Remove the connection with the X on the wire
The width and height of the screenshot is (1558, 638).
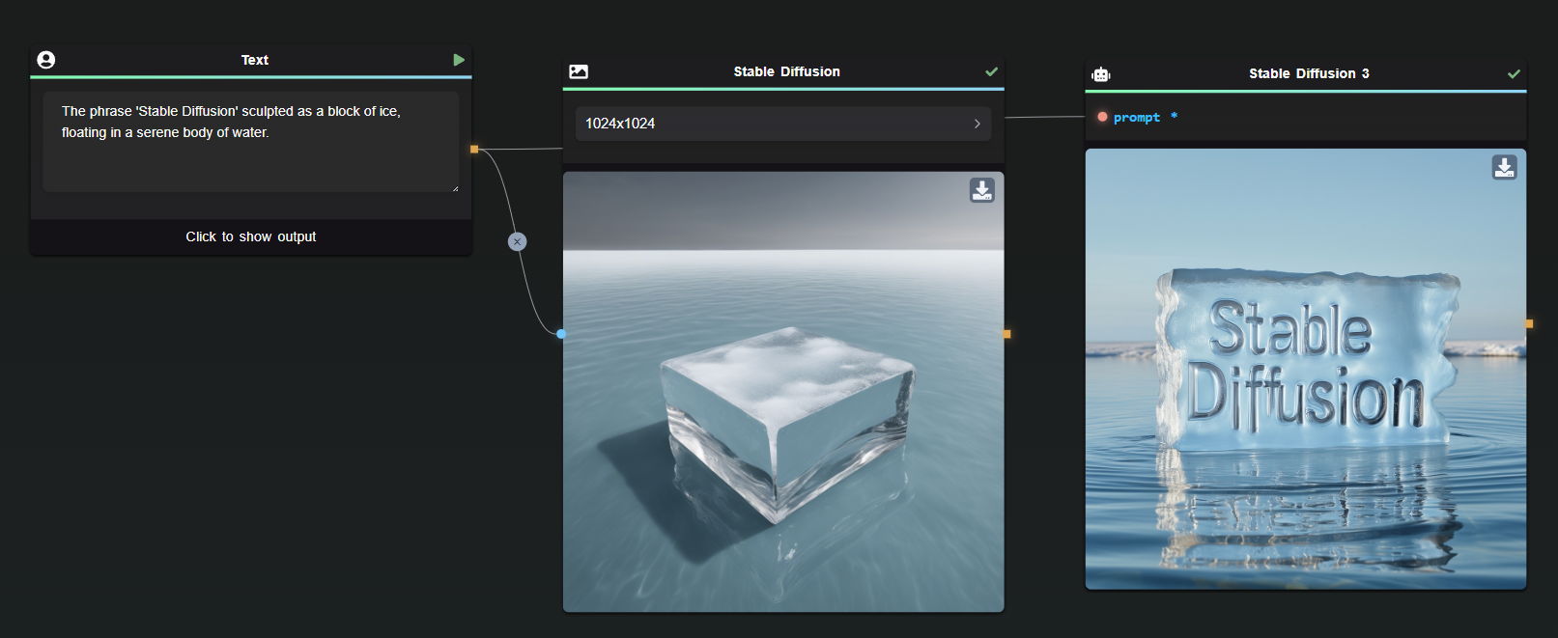[518, 241]
